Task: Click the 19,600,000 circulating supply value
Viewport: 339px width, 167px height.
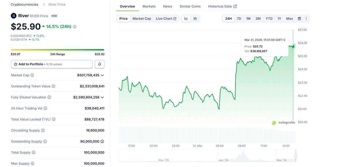Action: (x=95, y=130)
